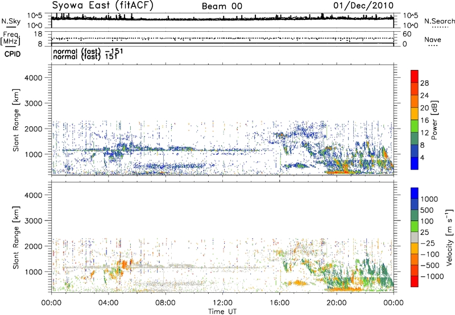Click the '20:00' time tick label

click(x=336, y=303)
